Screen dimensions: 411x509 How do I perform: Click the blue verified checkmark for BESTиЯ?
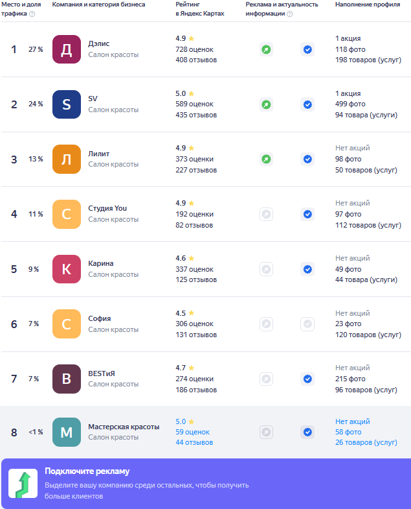(307, 379)
